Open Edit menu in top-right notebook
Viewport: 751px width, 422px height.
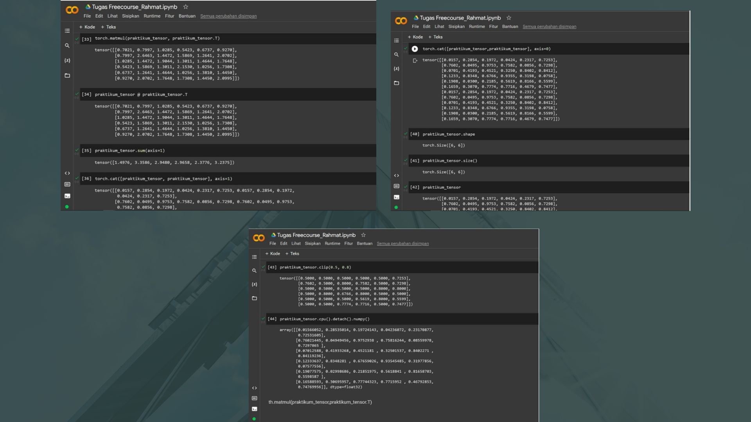click(x=426, y=27)
